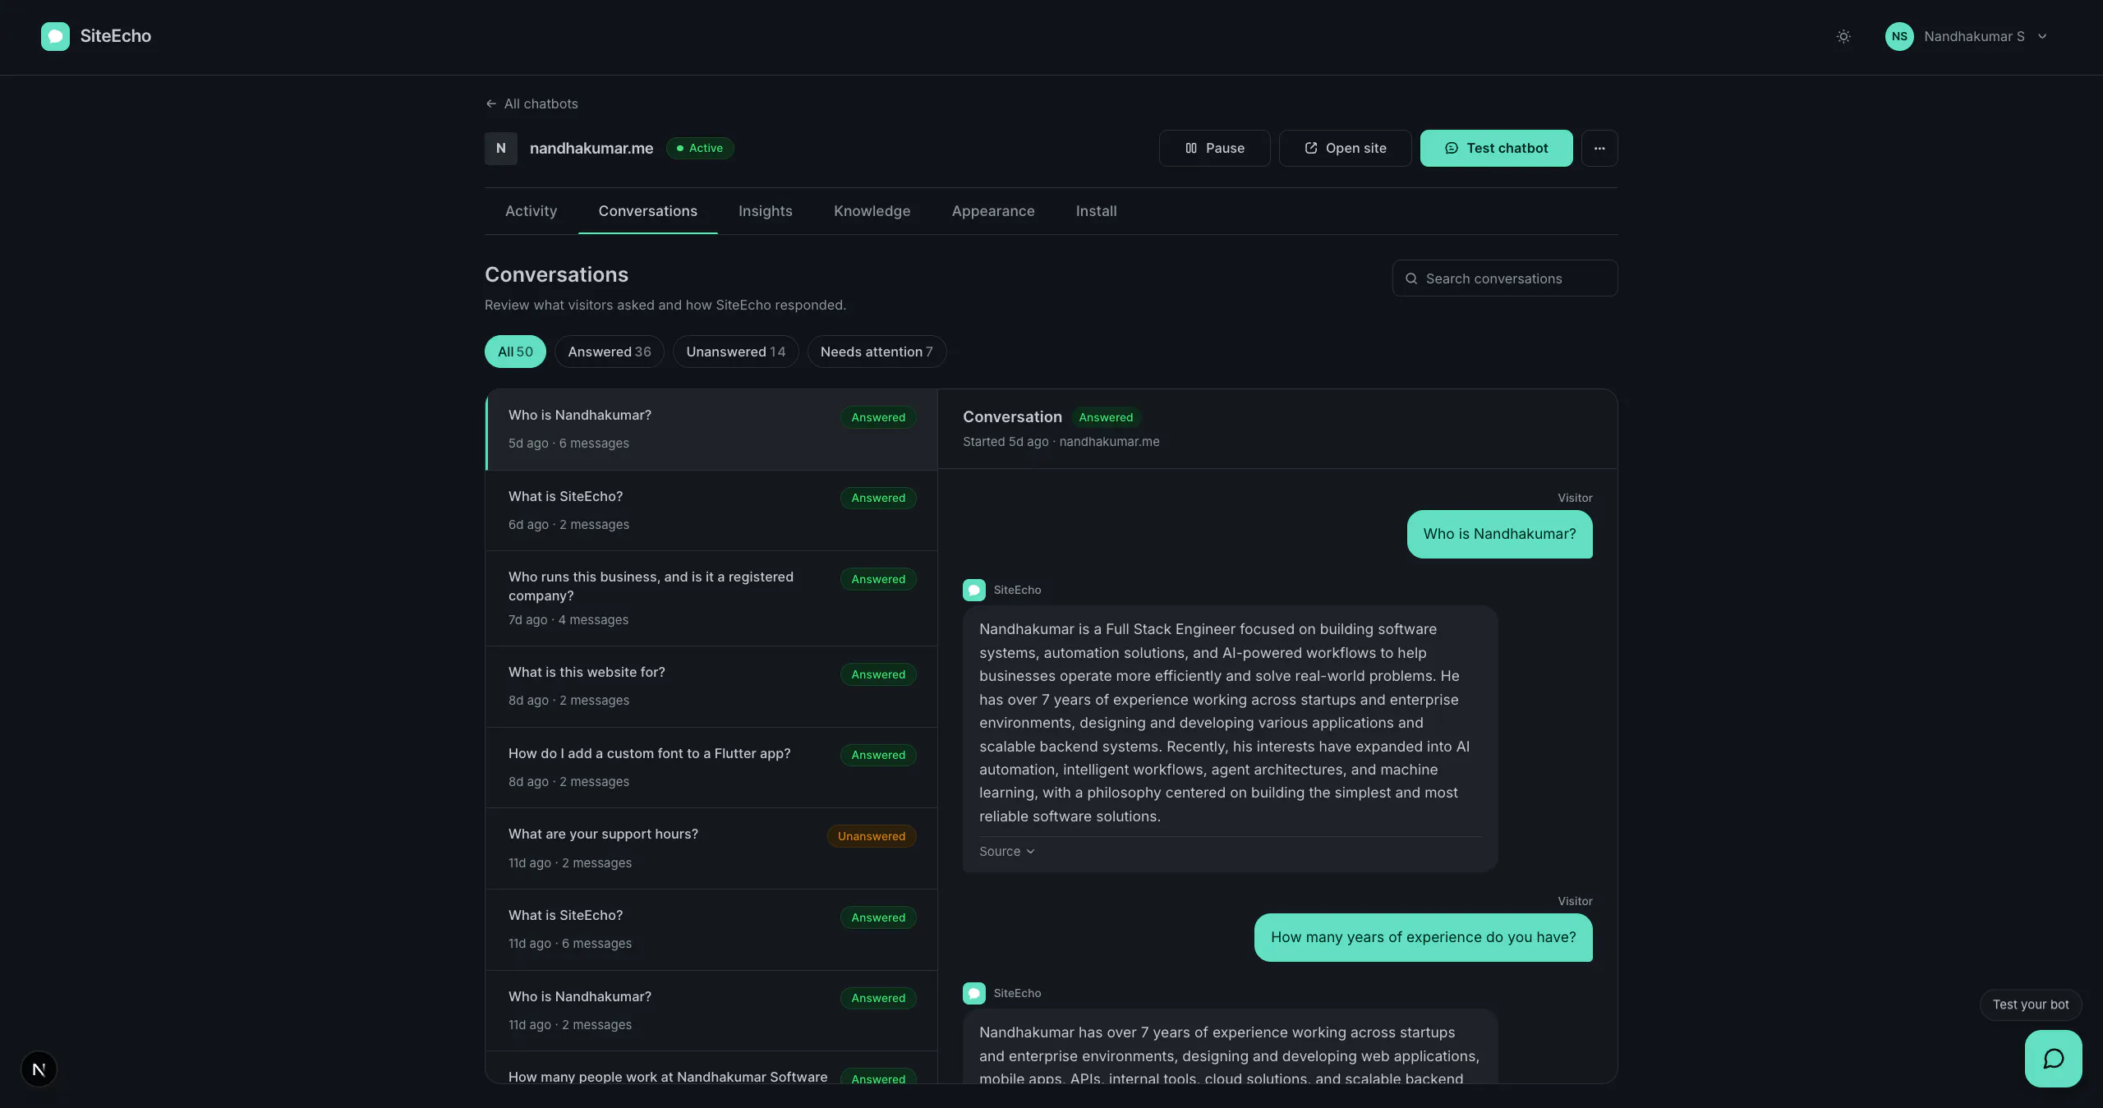Toggle the light/dark theme sun icon
Screen dimensions: 2103x1108
click(1843, 36)
